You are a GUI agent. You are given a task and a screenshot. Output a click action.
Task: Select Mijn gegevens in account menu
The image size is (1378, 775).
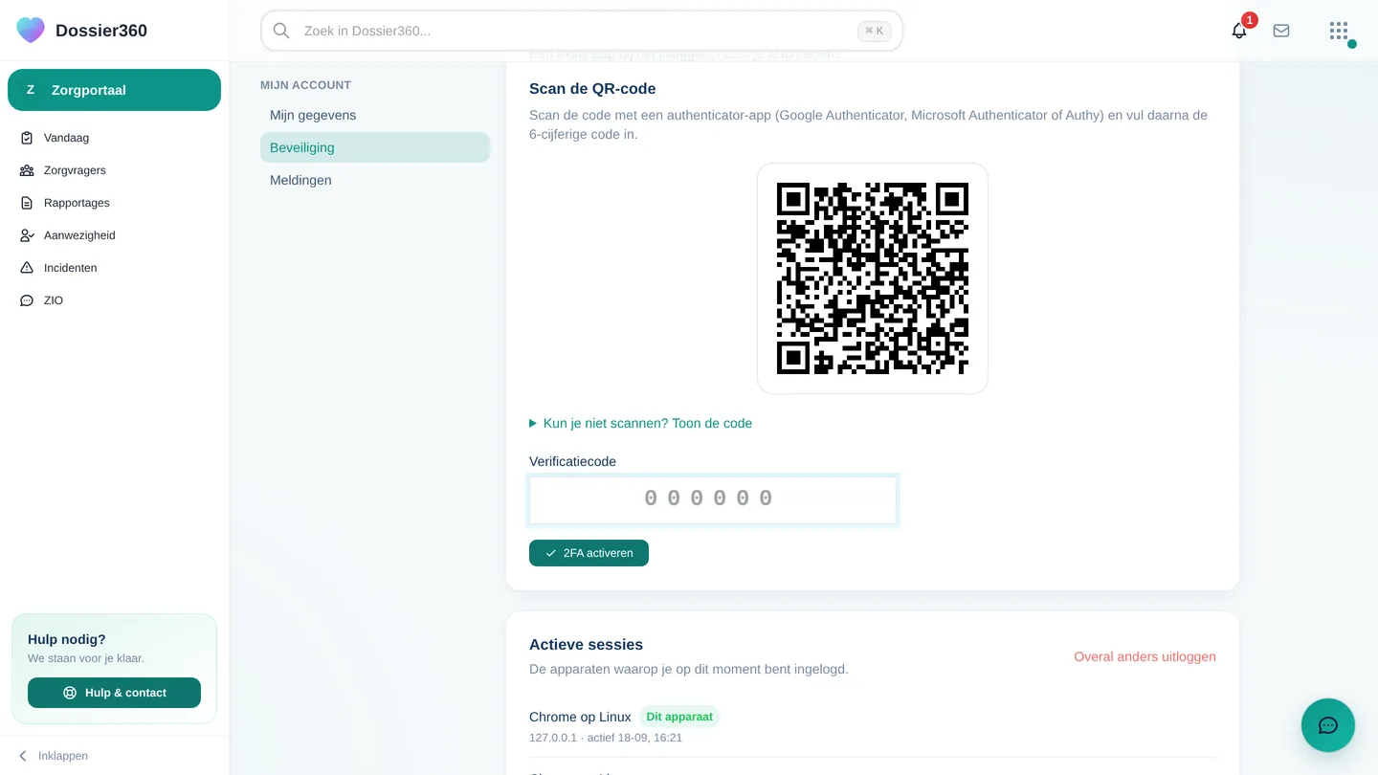[375, 115]
